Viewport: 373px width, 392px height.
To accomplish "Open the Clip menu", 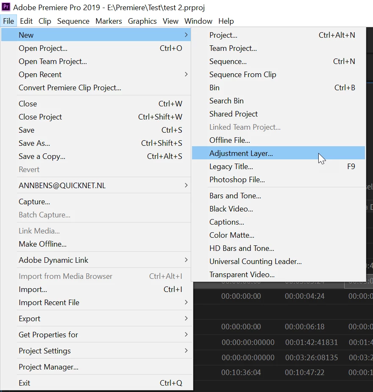I will pos(45,21).
